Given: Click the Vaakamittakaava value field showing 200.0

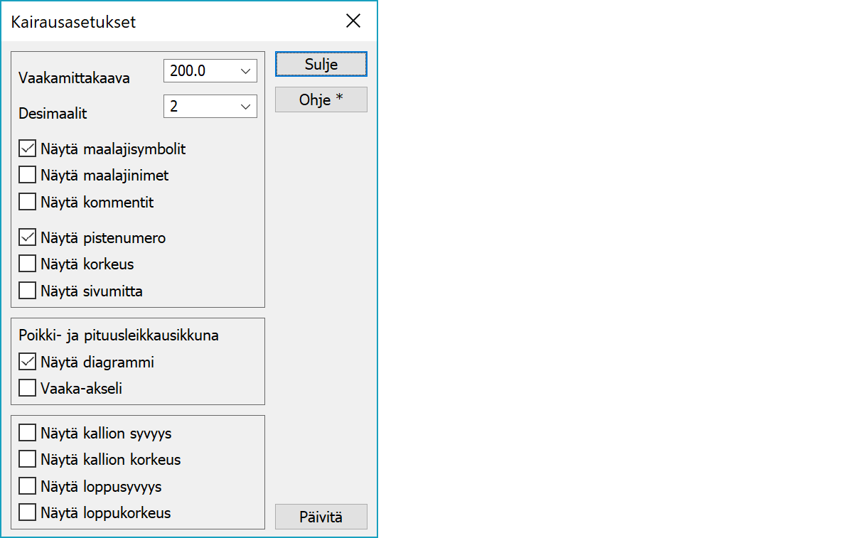Looking at the screenshot, I should pos(198,71).
